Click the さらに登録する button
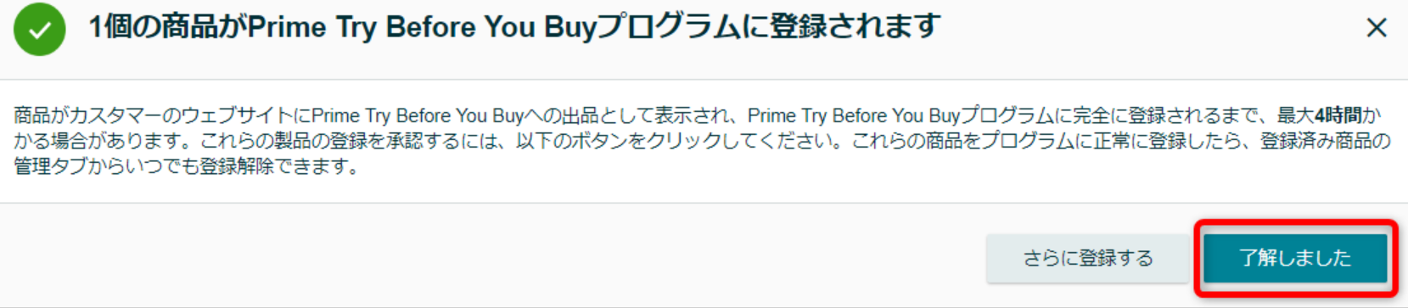This screenshot has height=308, width=1408. 1087,258
